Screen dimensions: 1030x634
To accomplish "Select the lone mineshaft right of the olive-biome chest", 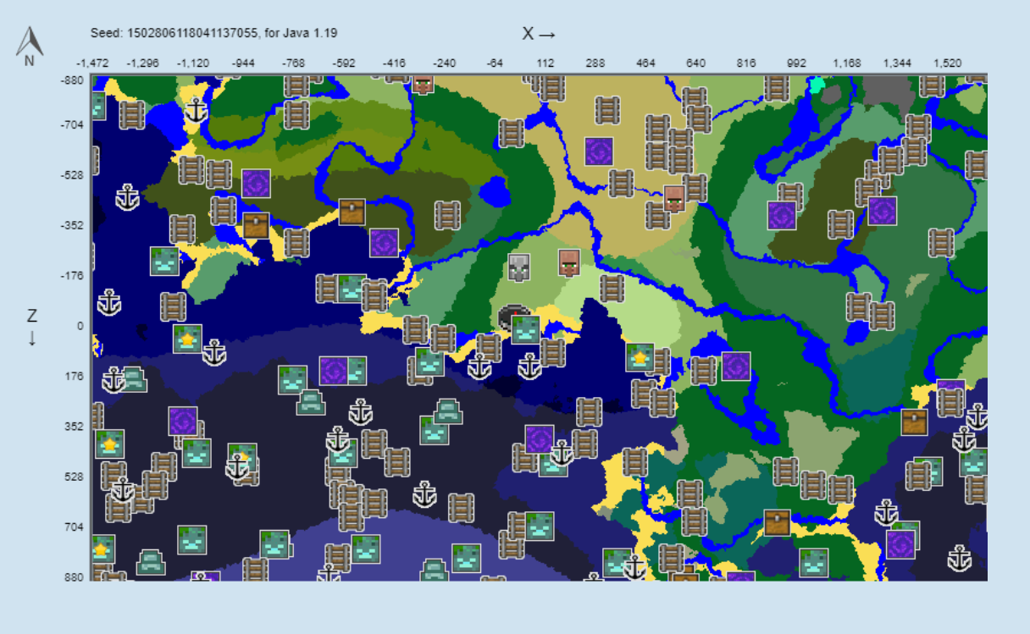I will (x=447, y=215).
